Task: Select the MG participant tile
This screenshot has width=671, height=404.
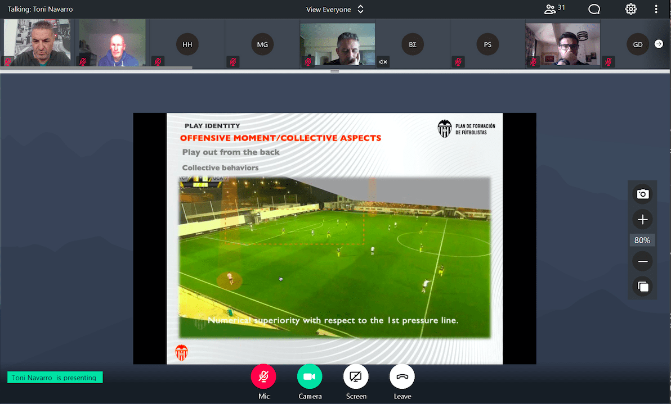Action: pyautogui.click(x=262, y=44)
